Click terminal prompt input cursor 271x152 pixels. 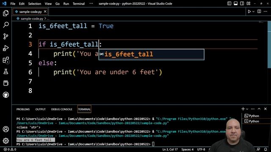click(153, 144)
